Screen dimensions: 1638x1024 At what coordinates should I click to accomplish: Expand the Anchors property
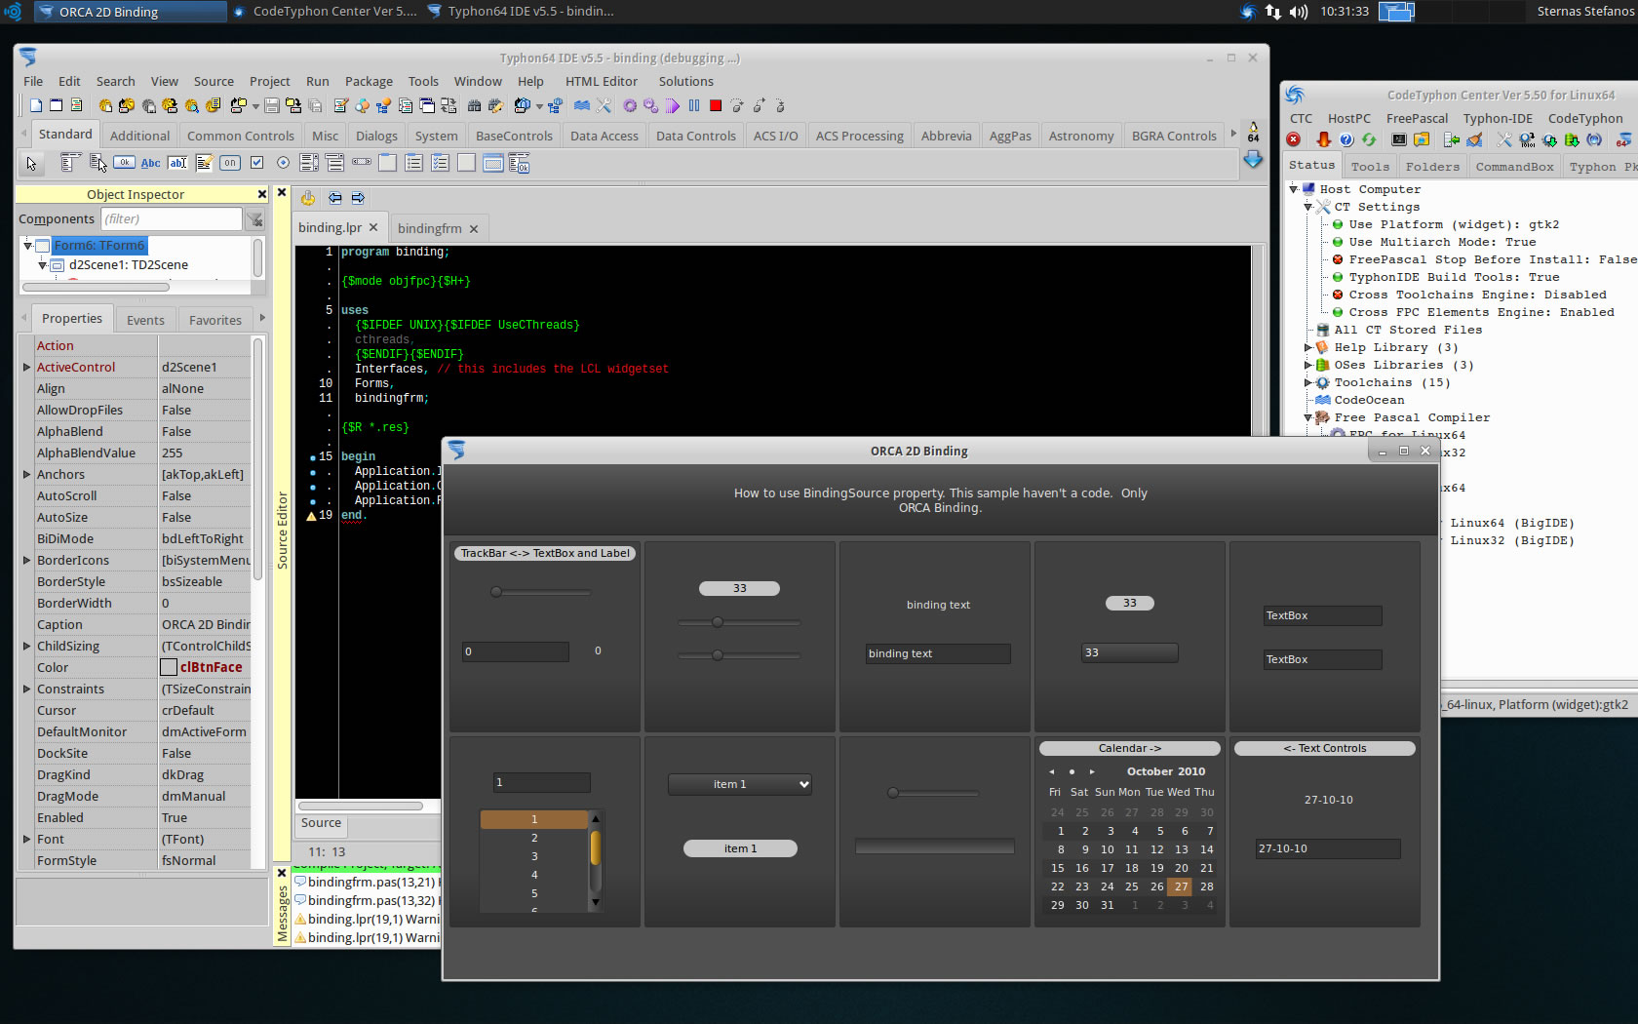[x=26, y=475]
